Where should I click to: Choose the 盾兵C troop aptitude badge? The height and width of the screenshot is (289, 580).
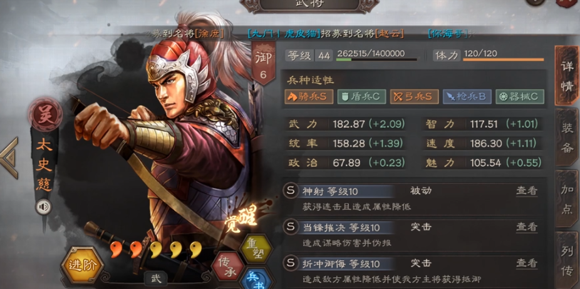click(x=361, y=96)
